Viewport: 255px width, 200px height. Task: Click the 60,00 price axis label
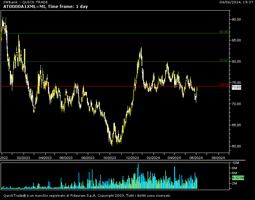pos(236,146)
